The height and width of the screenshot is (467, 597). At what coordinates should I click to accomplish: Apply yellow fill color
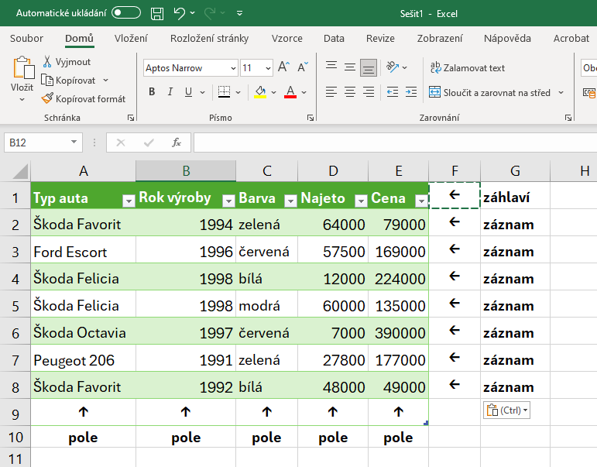(x=260, y=92)
